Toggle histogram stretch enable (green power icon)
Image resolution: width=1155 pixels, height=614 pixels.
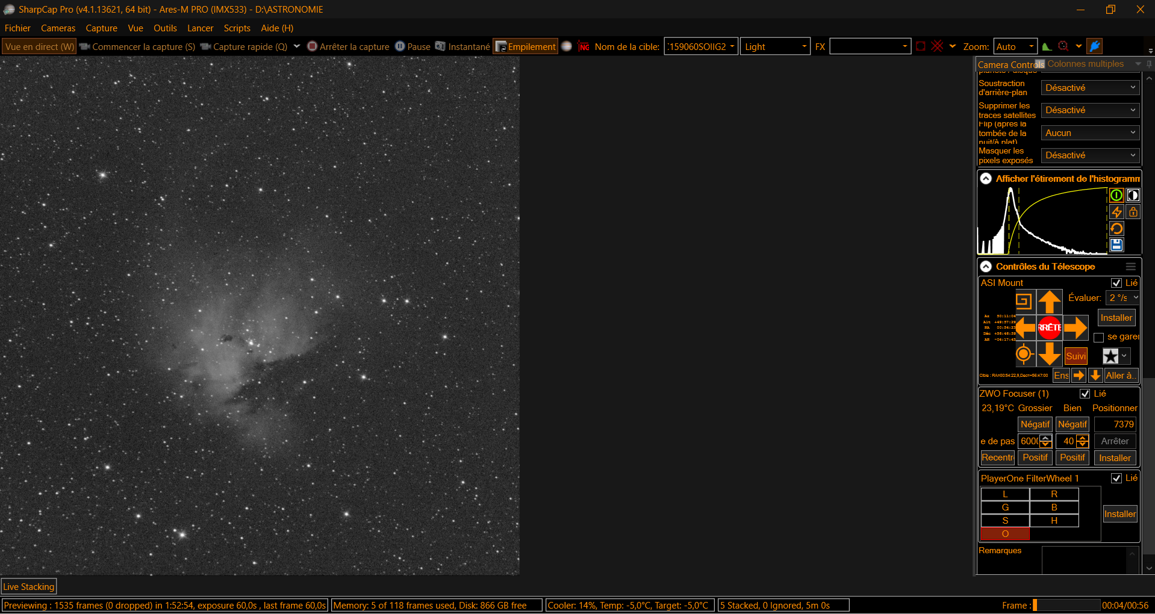1116,195
